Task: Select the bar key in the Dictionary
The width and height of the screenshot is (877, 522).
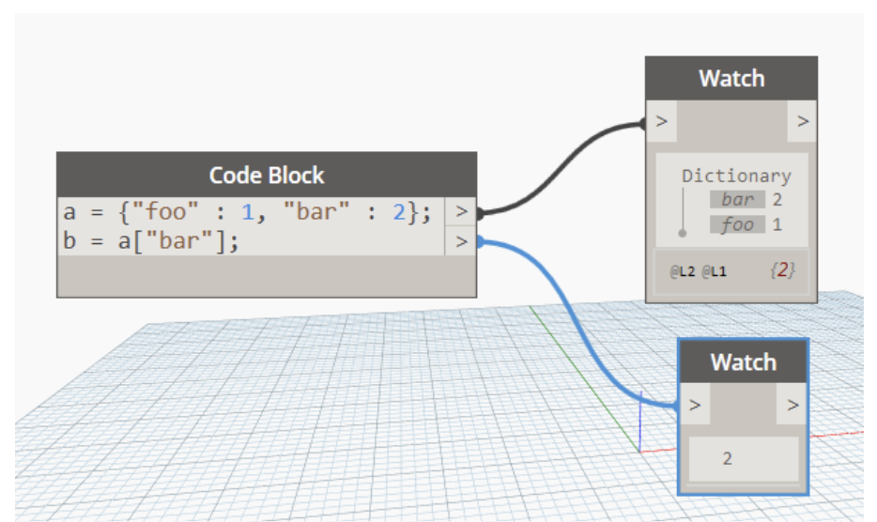Action: [x=738, y=199]
